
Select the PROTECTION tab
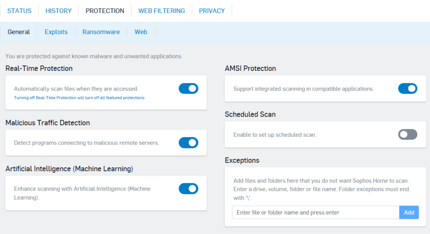pyautogui.click(x=105, y=11)
